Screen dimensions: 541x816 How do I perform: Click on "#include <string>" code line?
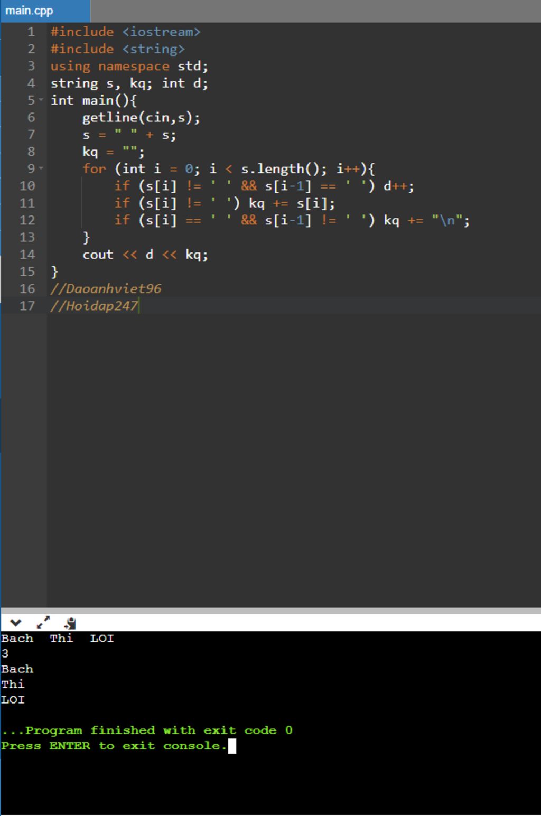[118, 49]
